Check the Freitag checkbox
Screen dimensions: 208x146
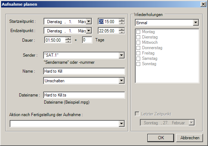click(138, 53)
